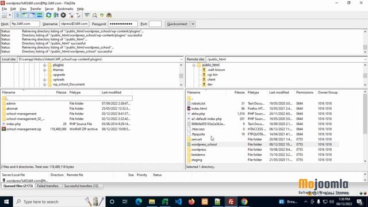The image size is (368, 207).
Task: Reconnect to the last server
Action: click(78, 16)
